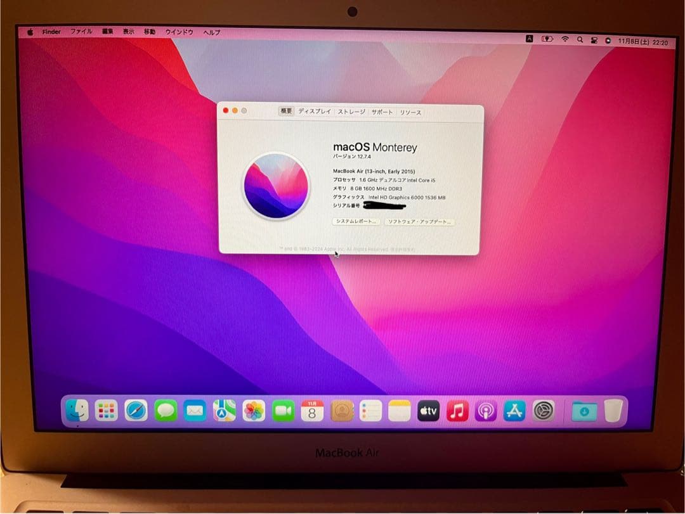This screenshot has height=514, width=685.
Task: Start FaceTime from the Dock
Action: tap(282, 411)
